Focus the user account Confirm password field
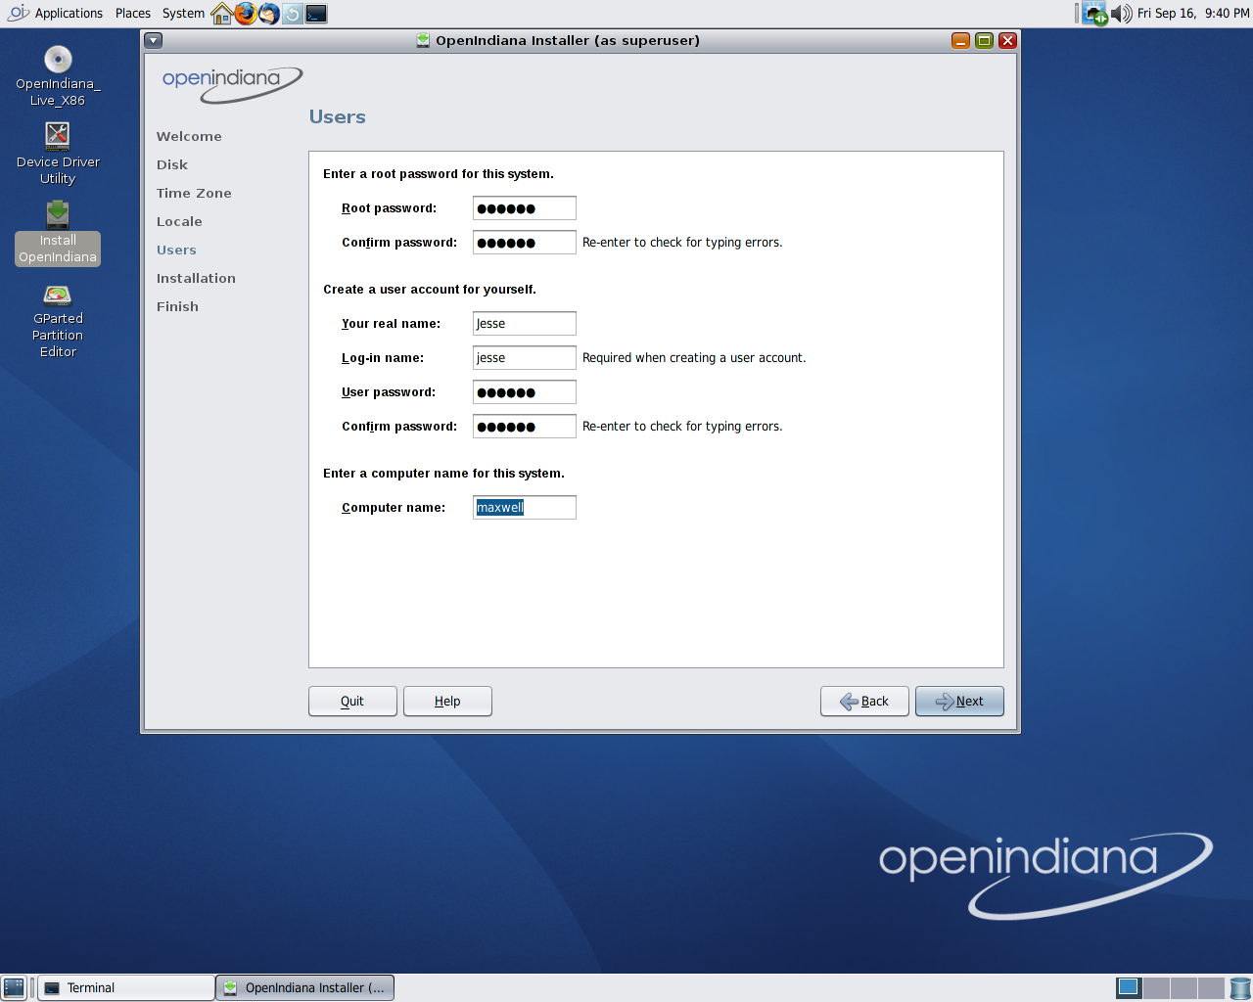The width and height of the screenshot is (1253, 1002). 525,427
